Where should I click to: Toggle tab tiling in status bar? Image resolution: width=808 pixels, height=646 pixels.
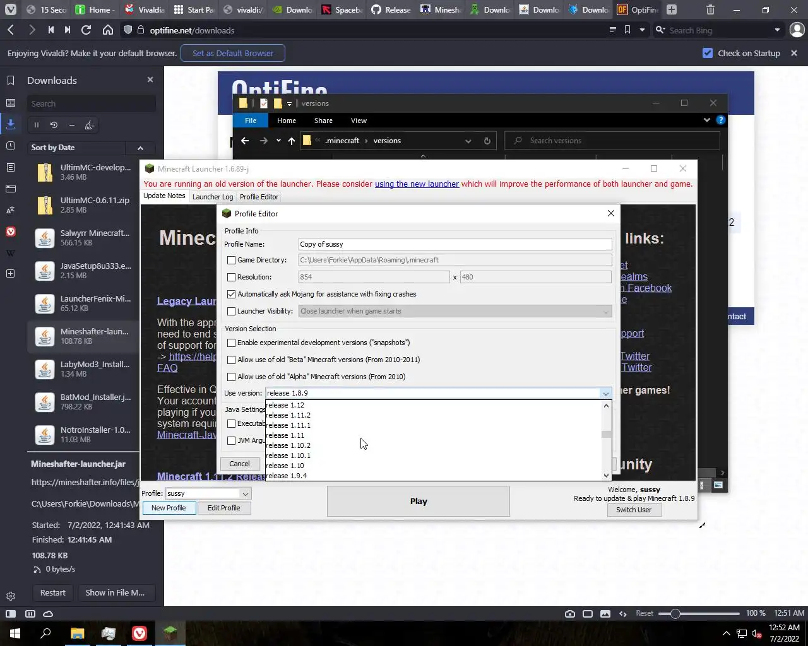pos(588,613)
